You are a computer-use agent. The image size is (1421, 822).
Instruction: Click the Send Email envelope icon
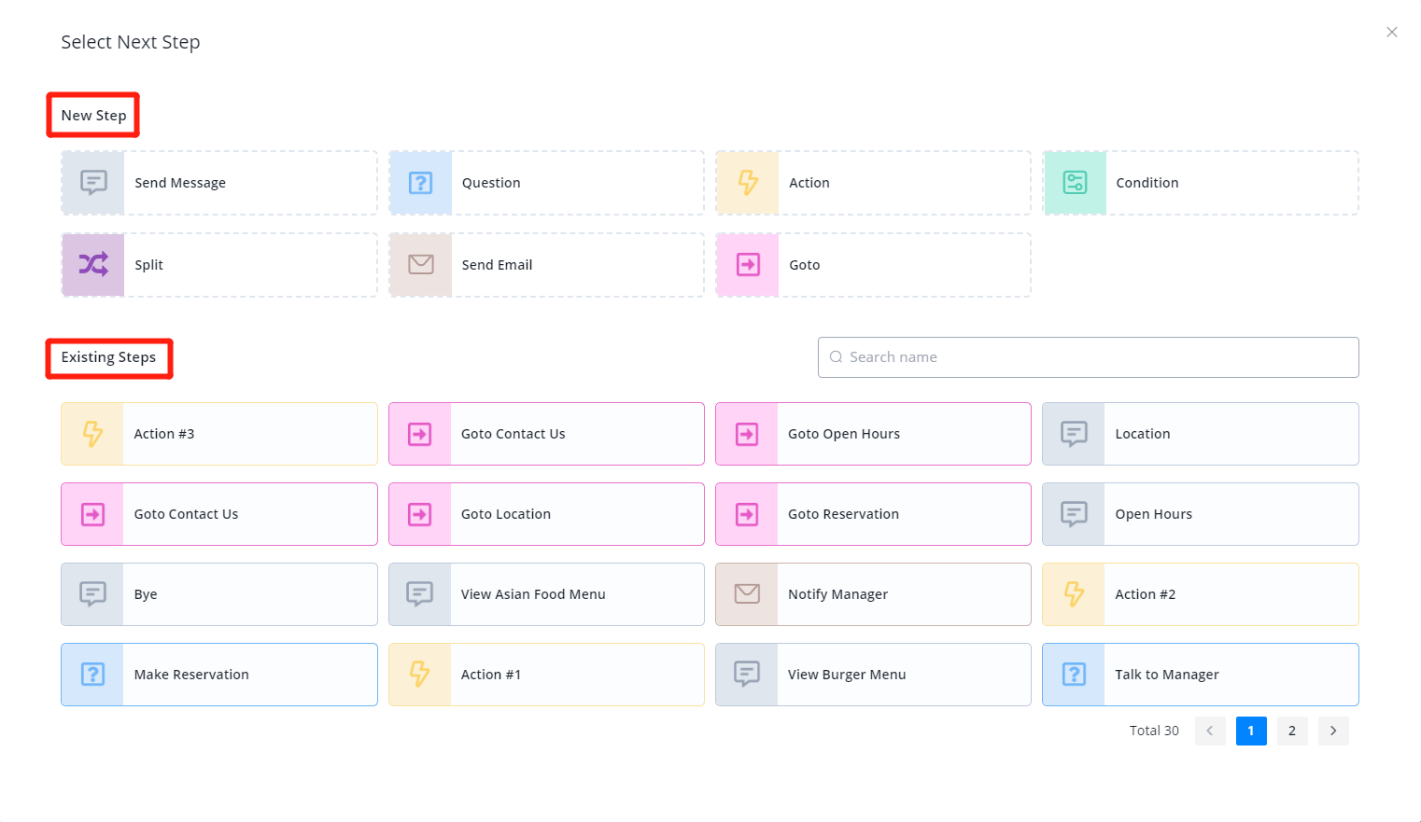[x=420, y=265]
